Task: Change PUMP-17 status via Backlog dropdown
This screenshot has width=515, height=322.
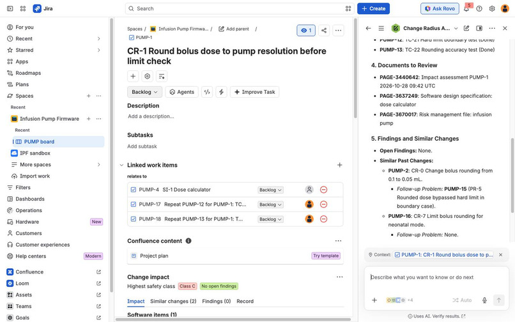Action: click(x=270, y=204)
